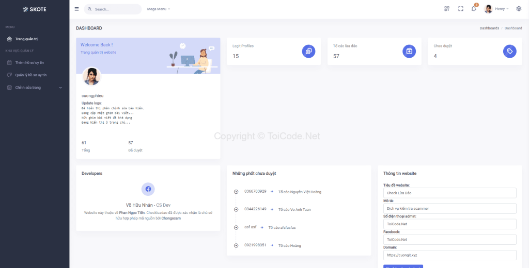Toggle the hamburger sidebar menu icon
The width and height of the screenshot is (529, 268).
coord(76,9)
